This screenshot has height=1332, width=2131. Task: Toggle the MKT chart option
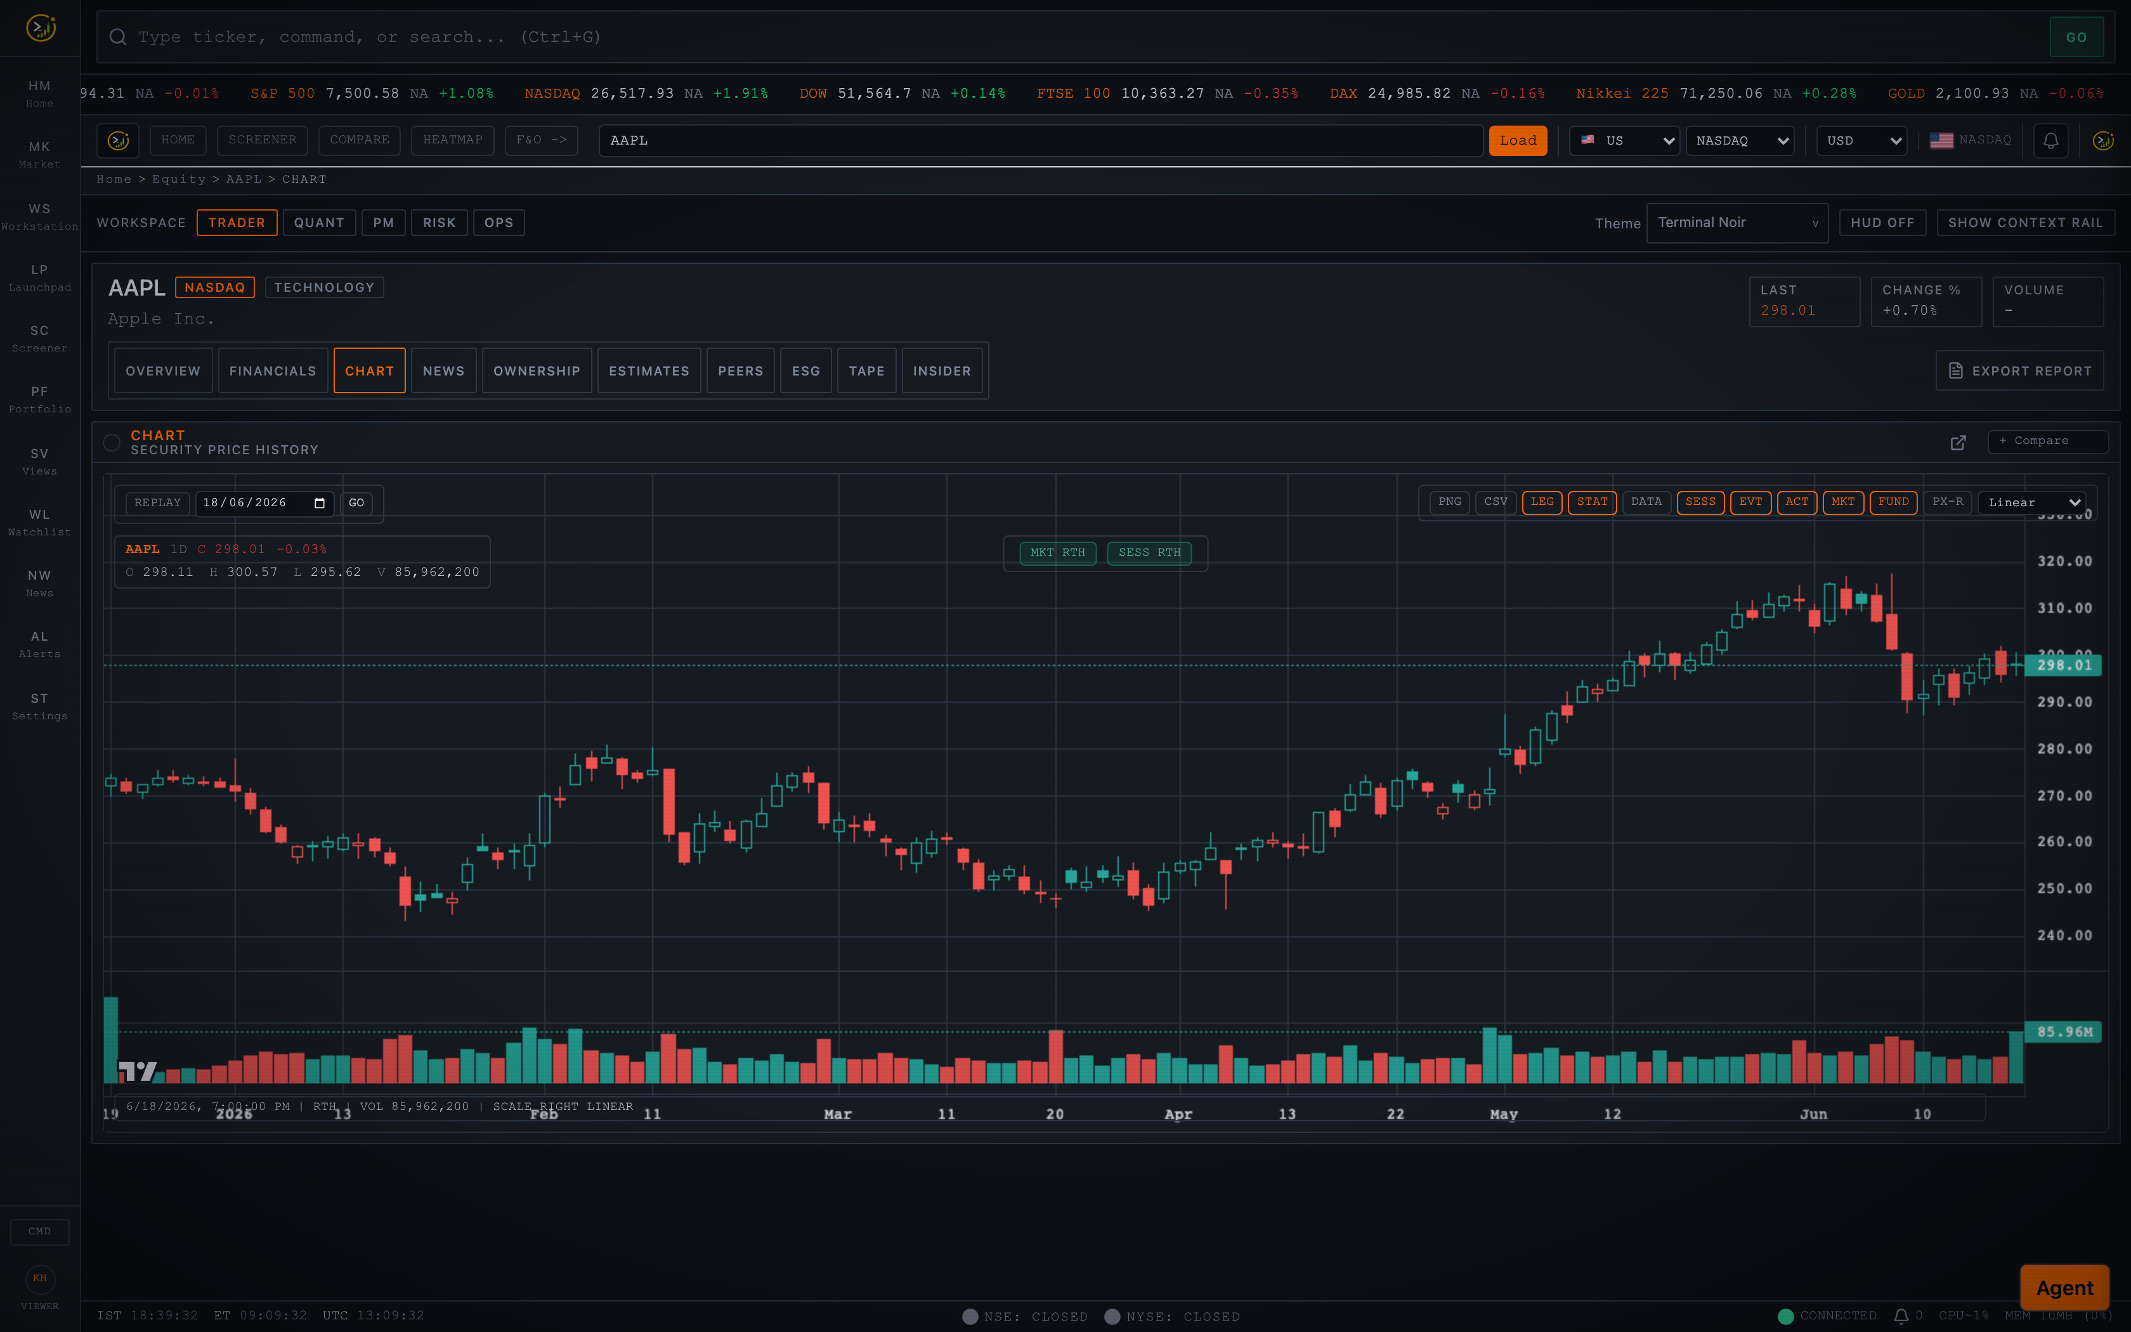coord(1842,502)
